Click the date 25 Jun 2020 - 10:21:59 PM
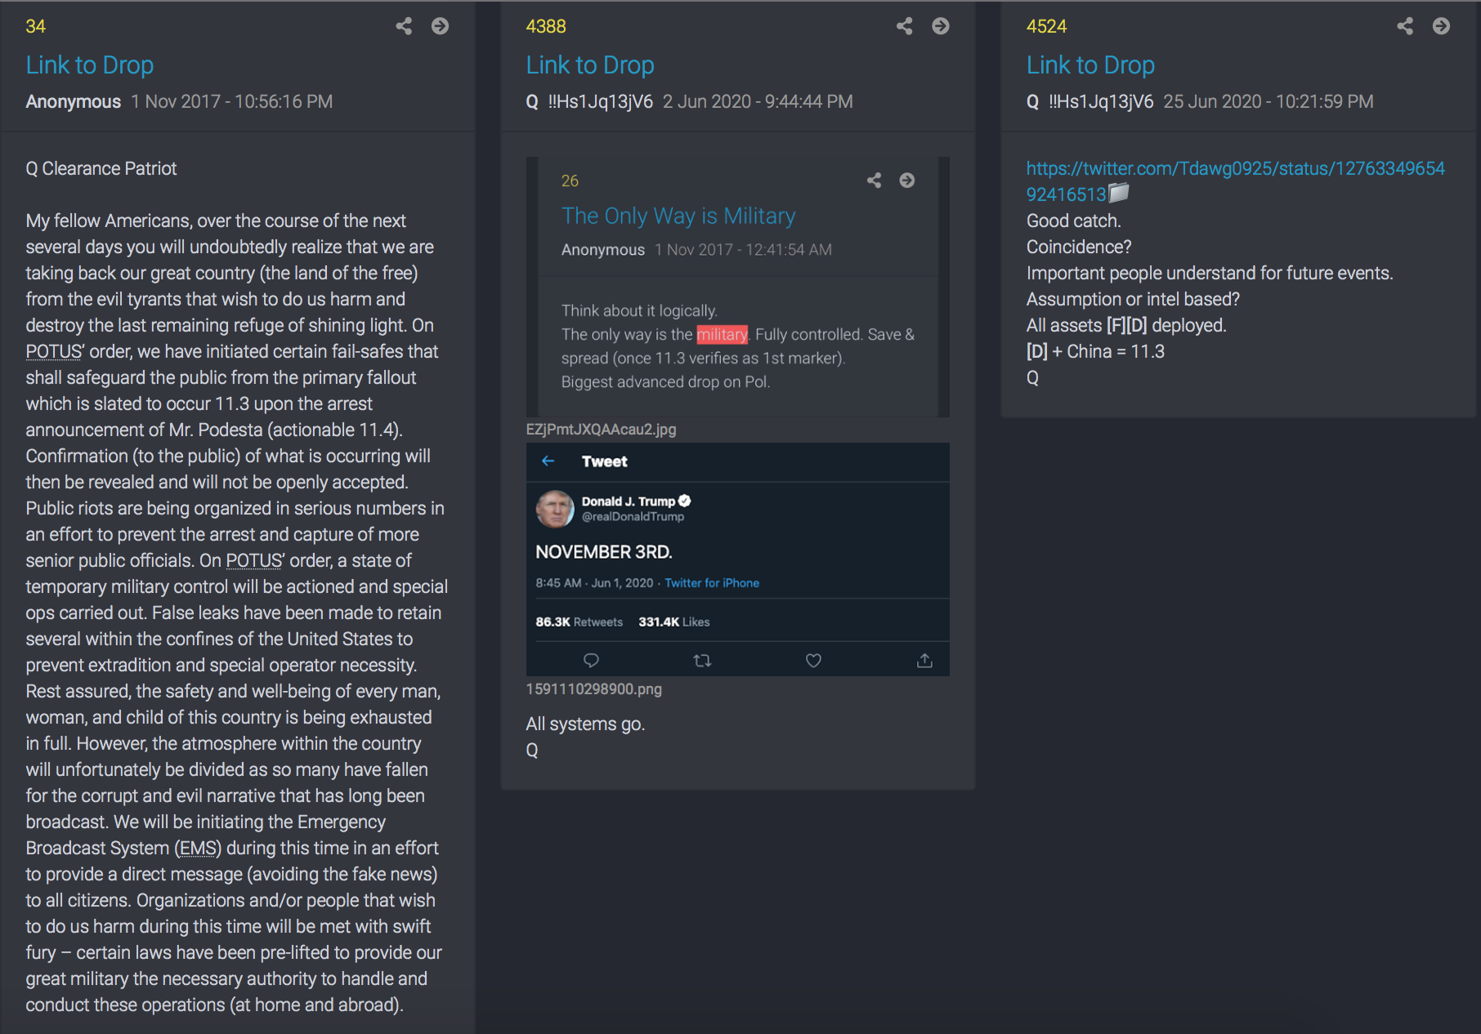Screen dimensions: 1481x1034 coord(1268,101)
